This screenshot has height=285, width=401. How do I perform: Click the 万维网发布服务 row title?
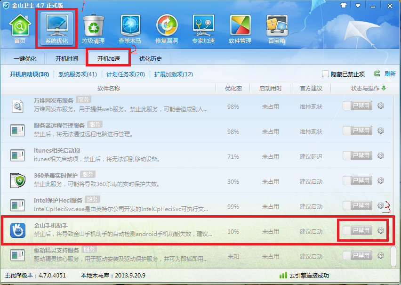click(54, 100)
